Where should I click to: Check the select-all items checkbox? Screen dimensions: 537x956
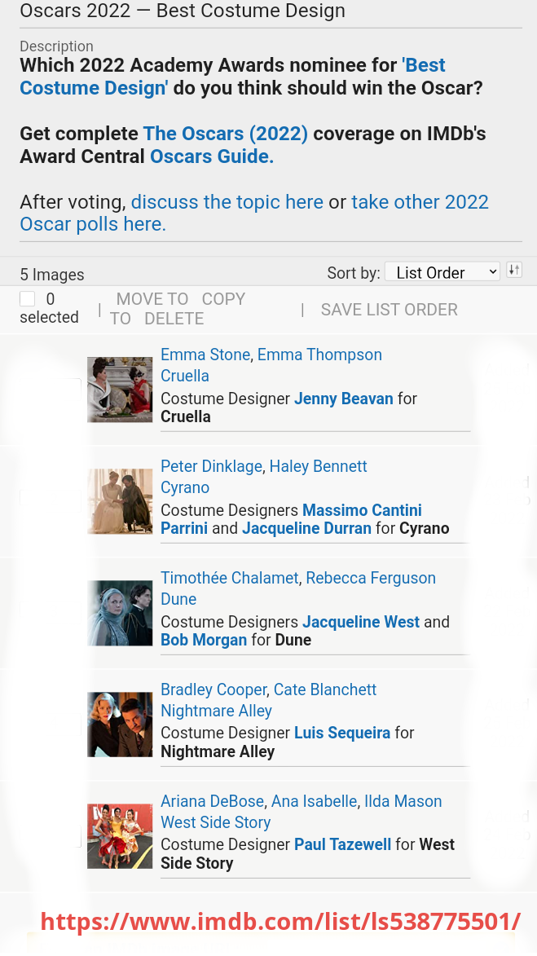click(x=28, y=299)
